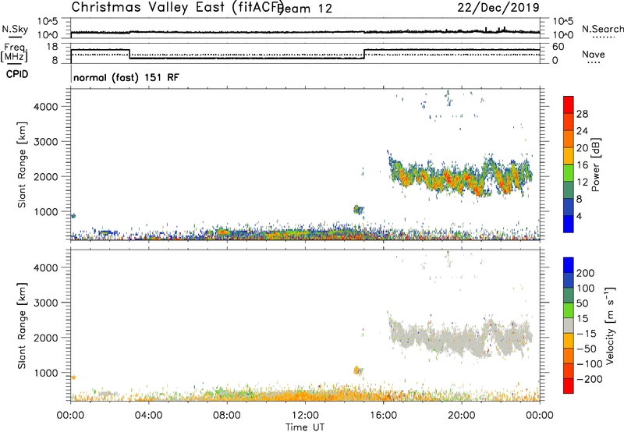Click 'normal (fast) 151 RF' text

point(126,77)
